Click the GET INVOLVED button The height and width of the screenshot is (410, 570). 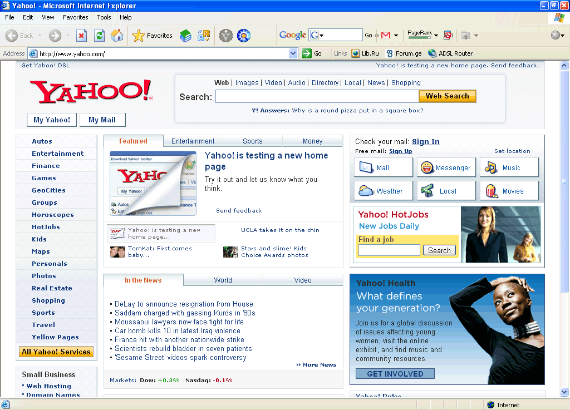tap(395, 374)
